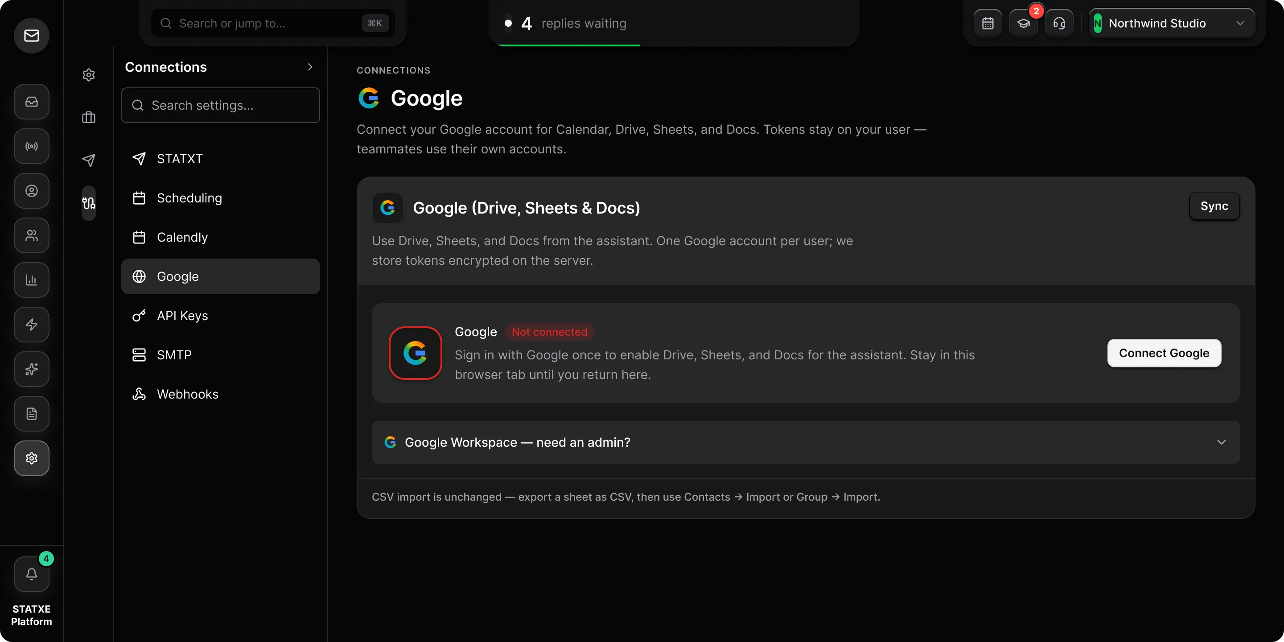Image resolution: width=1284 pixels, height=642 pixels.
Task: Focus the Search settings field
Action: point(220,105)
